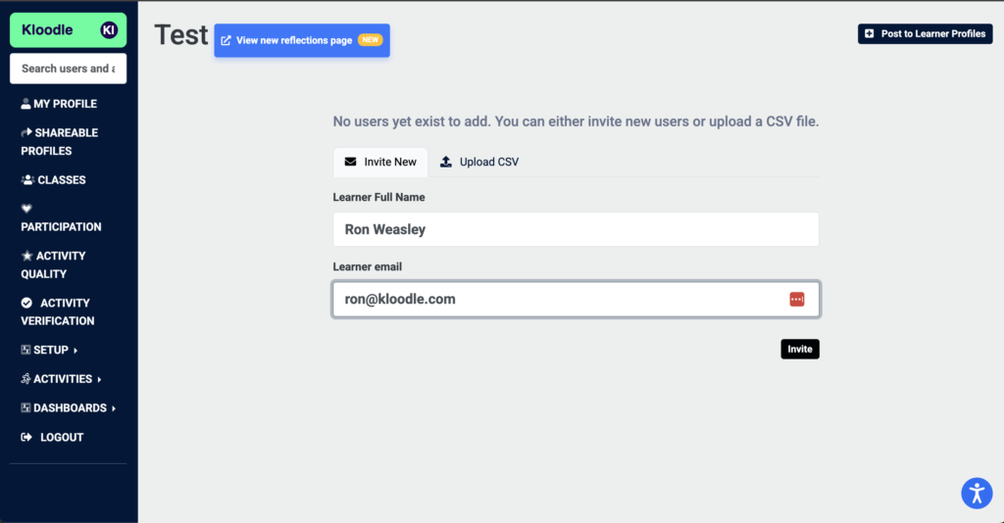Expand the Activities submenu
The image size is (1004, 523).
[62, 379]
